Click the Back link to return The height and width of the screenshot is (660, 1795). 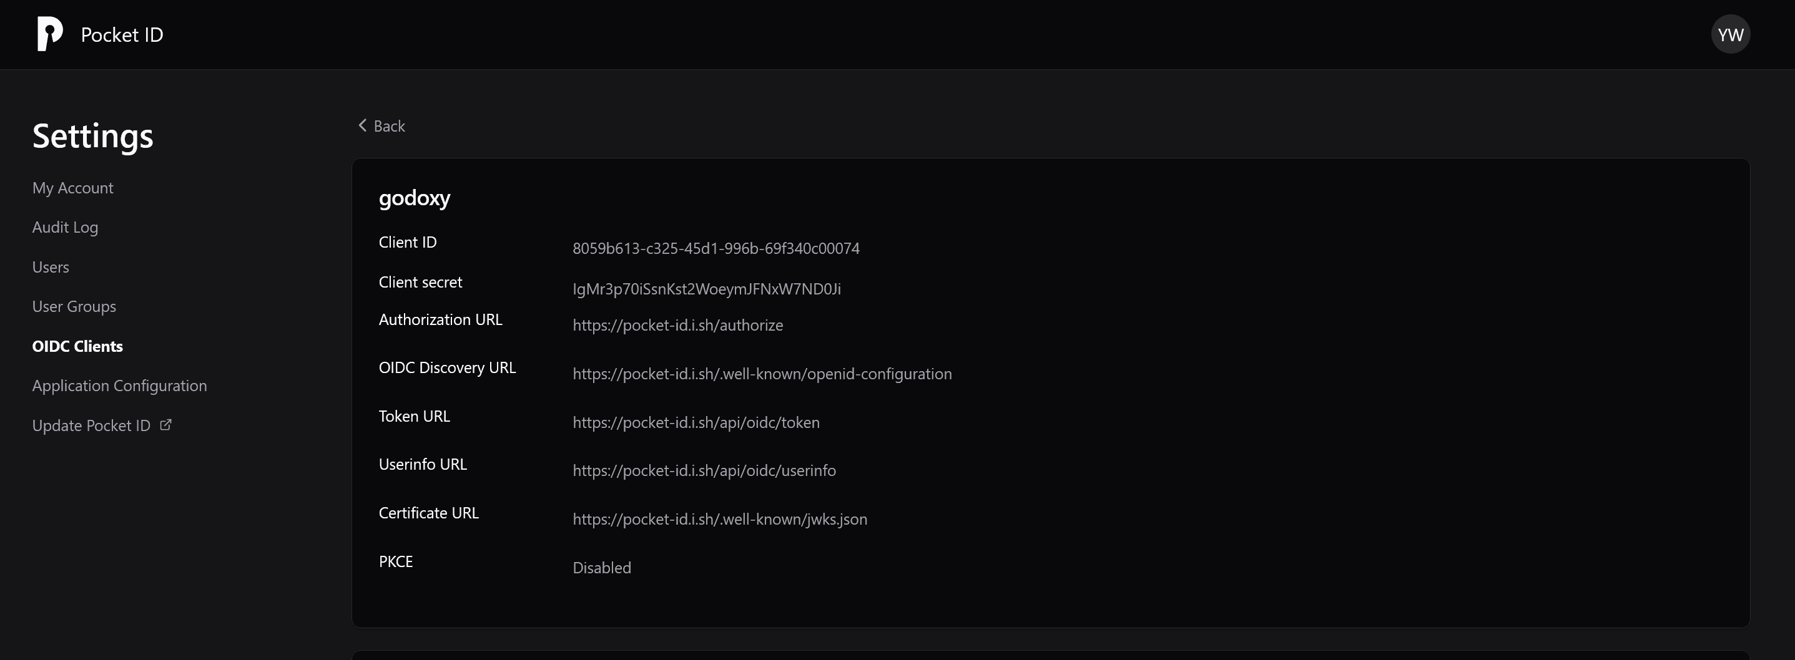coord(389,125)
